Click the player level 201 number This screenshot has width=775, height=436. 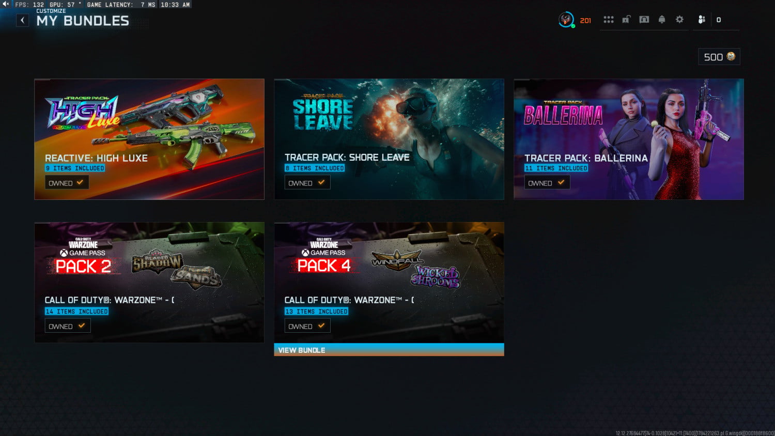(x=585, y=20)
